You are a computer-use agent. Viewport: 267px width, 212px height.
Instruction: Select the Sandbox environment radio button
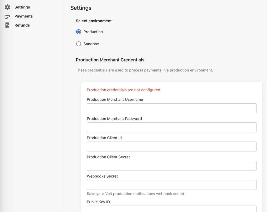(x=78, y=44)
